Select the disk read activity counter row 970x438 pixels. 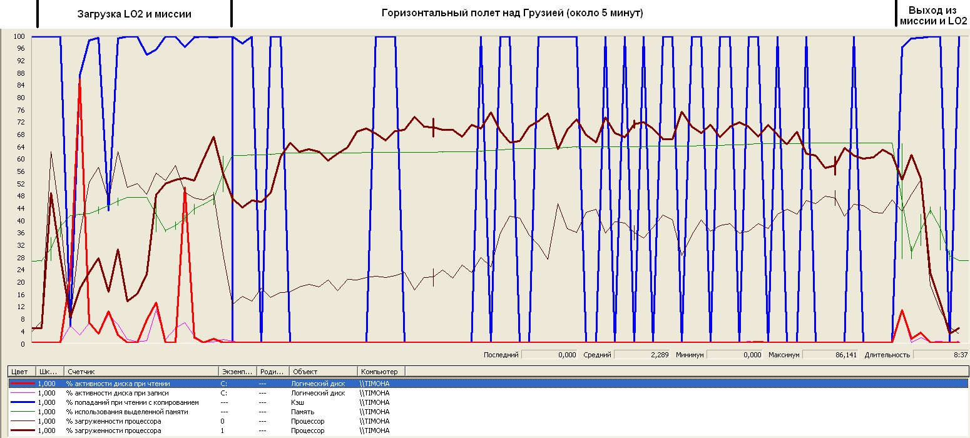(x=118, y=384)
